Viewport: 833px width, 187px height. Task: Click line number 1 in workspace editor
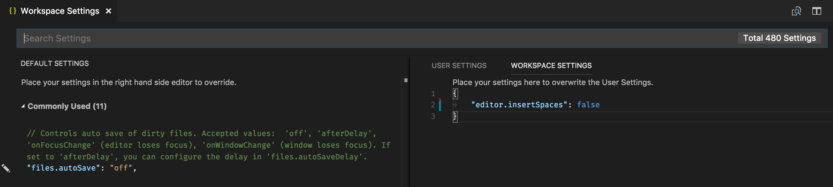[x=433, y=94]
